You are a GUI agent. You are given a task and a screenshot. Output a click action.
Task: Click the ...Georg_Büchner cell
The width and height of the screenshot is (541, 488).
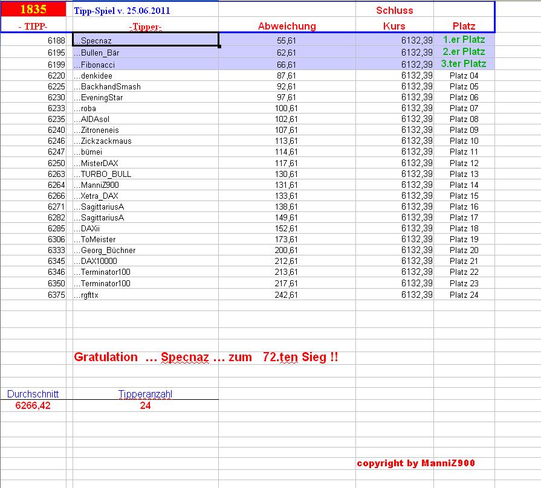click(x=145, y=250)
